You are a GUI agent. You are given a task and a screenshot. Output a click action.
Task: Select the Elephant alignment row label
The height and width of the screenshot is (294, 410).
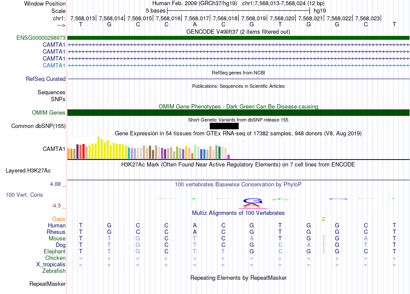pyautogui.click(x=55, y=252)
